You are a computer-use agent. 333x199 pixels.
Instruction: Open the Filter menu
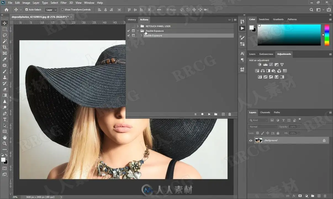pos(64,3)
